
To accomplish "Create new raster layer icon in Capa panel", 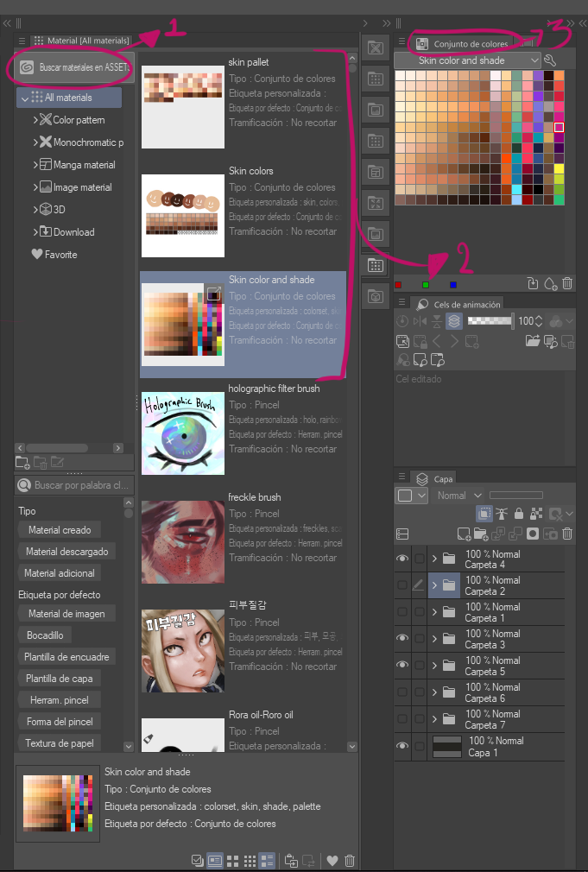I will click(464, 534).
